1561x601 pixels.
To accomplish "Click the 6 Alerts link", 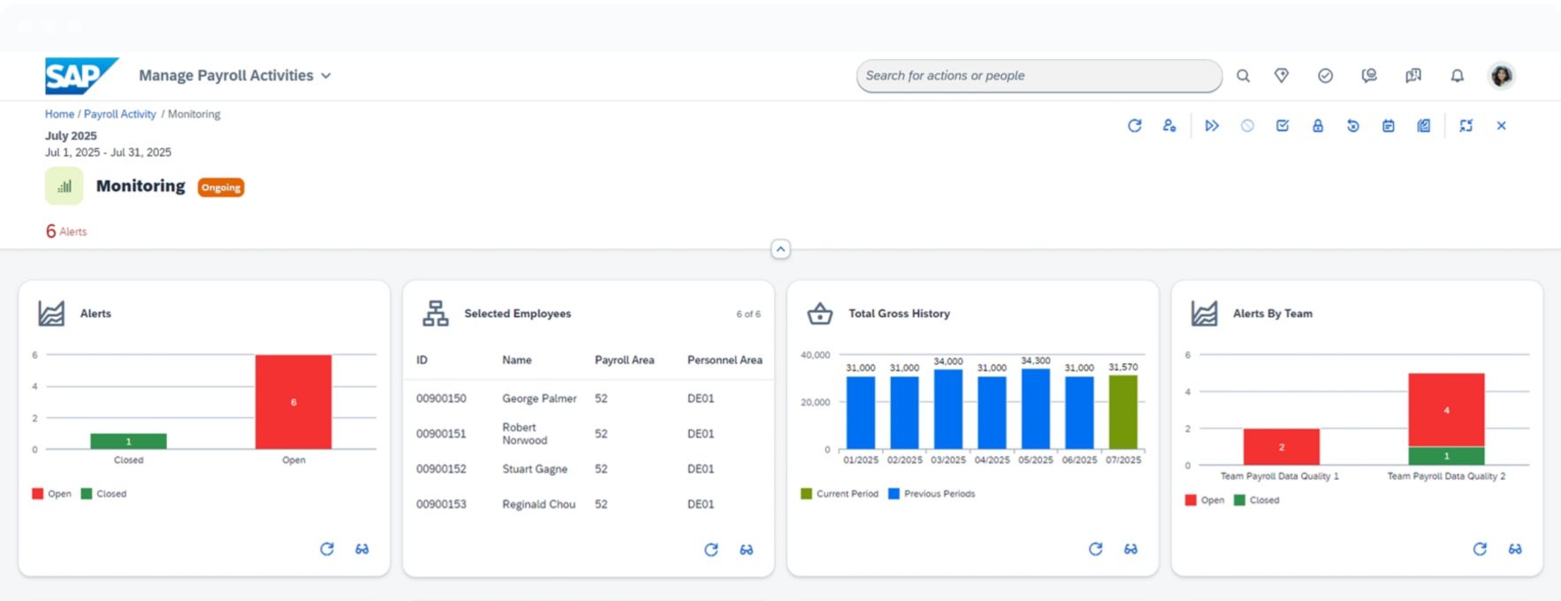I will coord(66,232).
